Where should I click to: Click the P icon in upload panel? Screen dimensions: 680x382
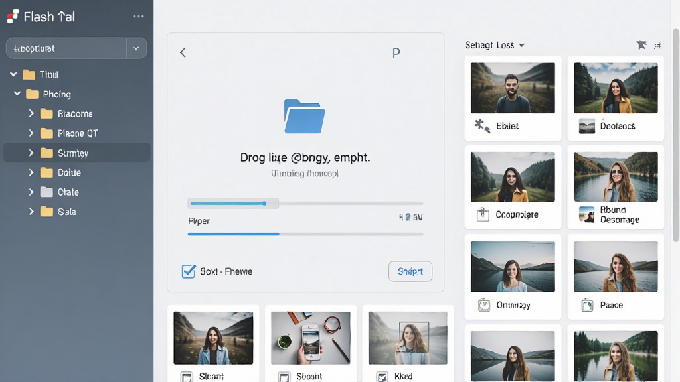396,53
